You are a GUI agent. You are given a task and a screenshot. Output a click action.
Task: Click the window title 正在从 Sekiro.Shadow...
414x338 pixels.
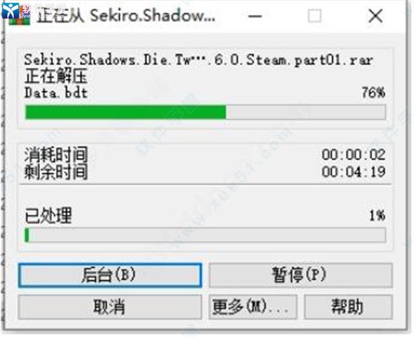(x=126, y=16)
